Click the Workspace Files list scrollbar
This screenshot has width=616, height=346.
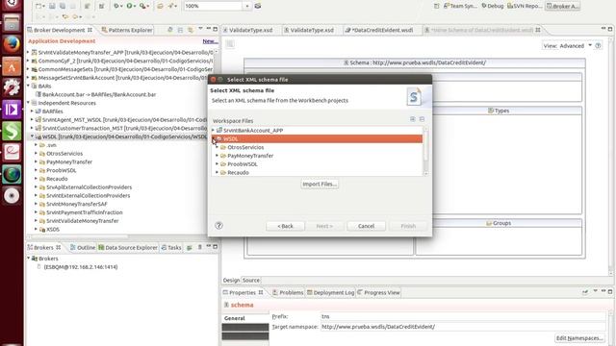coord(425,151)
